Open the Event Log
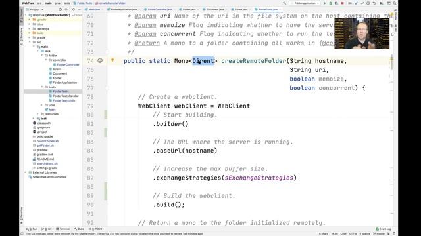The height and width of the screenshot is (236, 421). click(384, 229)
